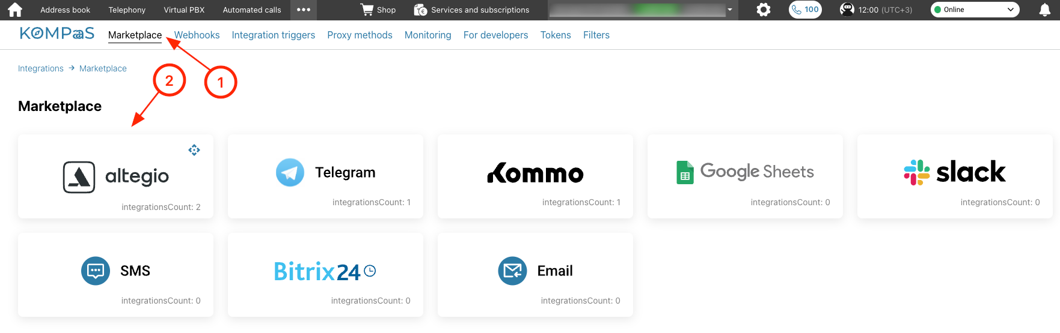This screenshot has height=333, width=1060.
Task: Click the move icon on altegio card
Action: click(194, 150)
